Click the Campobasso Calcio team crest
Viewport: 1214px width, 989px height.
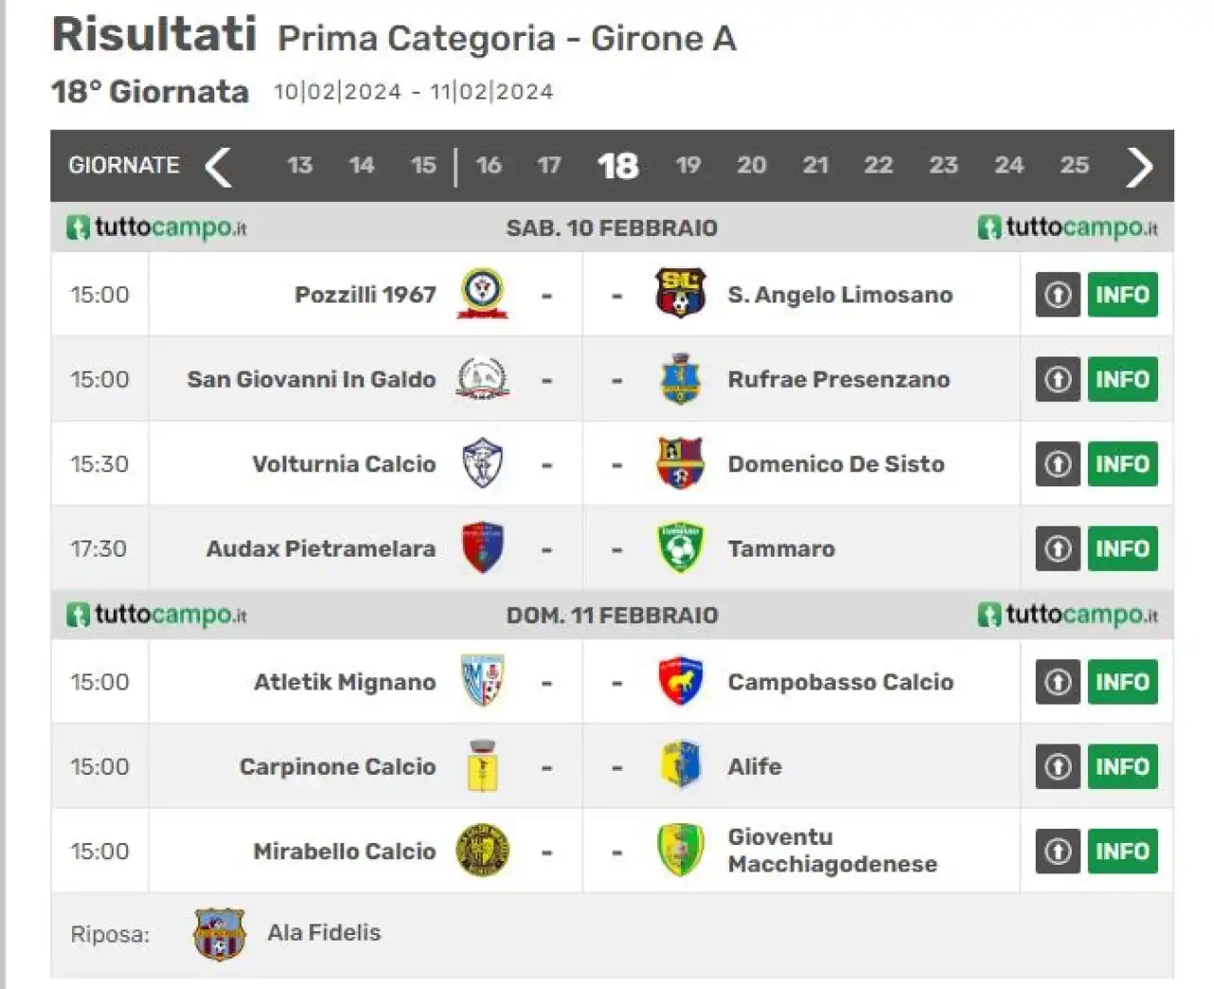tap(680, 682)
